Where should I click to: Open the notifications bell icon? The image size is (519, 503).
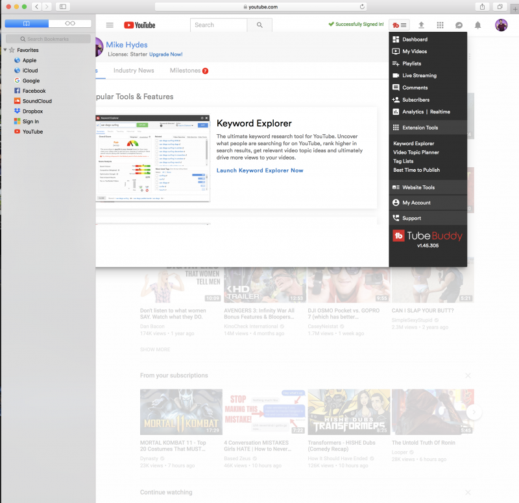(478, 25)
